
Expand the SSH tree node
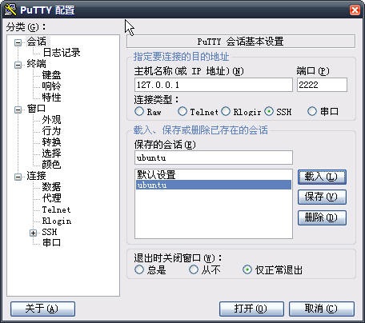[x=33, y=233]
